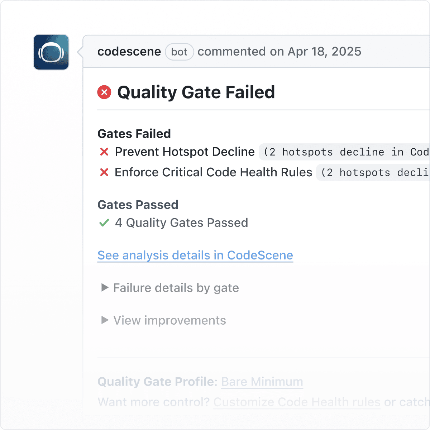
Task: Expand the Failure details by gate section
Action: [176, 288]
